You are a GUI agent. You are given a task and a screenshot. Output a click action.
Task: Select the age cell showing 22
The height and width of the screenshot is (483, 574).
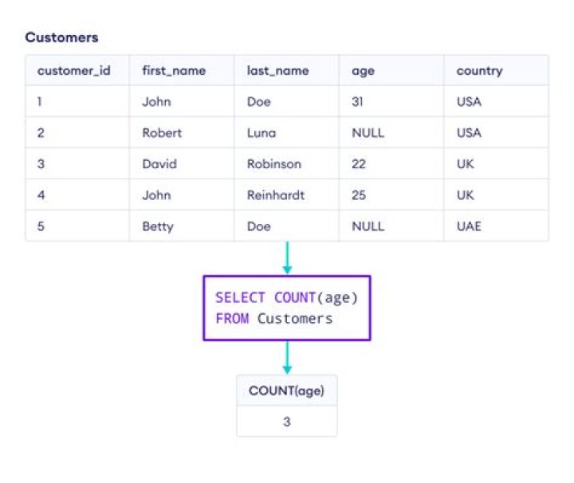pyautogui.click(x=360, y=164)
